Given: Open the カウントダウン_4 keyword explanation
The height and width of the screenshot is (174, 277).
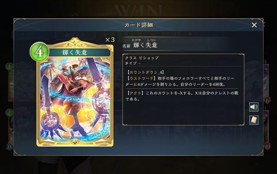Looking at the screenshot, I should tap(145, 72).
